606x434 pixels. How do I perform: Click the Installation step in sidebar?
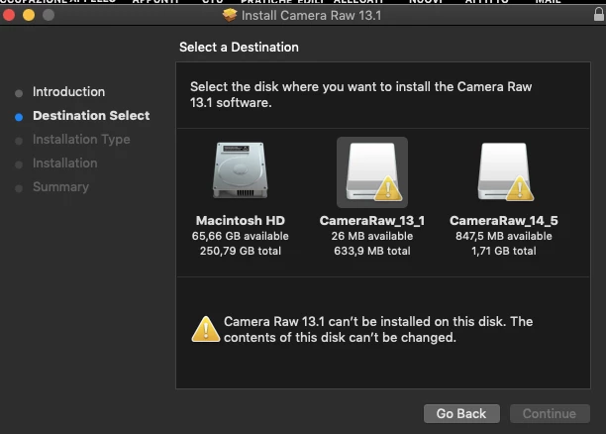click(65, 163)
